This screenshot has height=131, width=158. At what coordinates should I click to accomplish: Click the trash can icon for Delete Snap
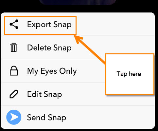tap(14, 47)
